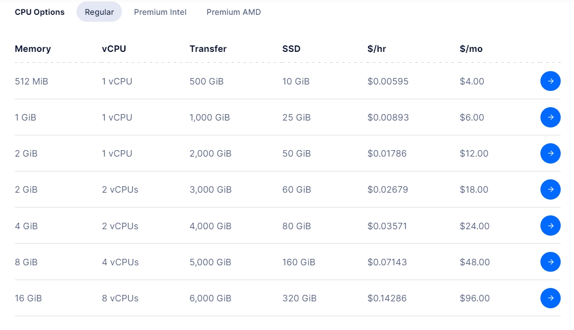Select the arrow for the $24.00 plan
The height and width of the screenshot is (330, 574).
coord(550,226)
